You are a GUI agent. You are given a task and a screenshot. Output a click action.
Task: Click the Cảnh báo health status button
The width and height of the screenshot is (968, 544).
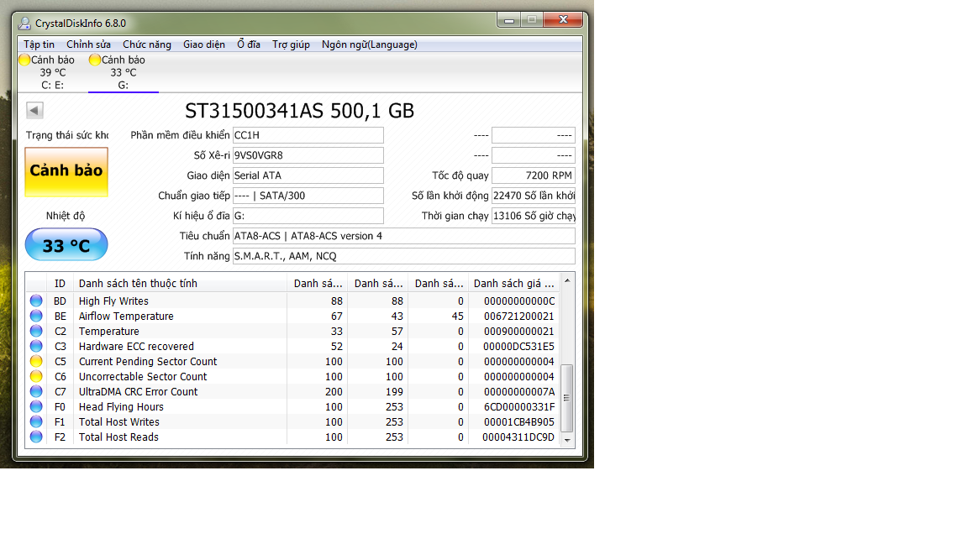pyautogui.click(x=66, y=171)
